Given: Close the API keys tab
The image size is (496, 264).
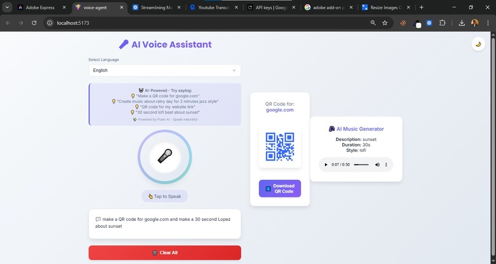Looking at the screenshot, I should tap(294, 7).
